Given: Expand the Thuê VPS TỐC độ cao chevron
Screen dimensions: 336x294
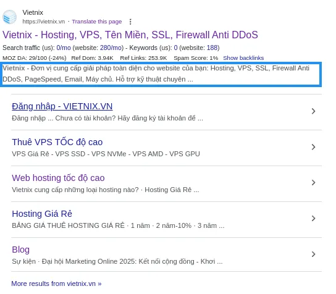Looking at the screenshot, I should (313, 147).
